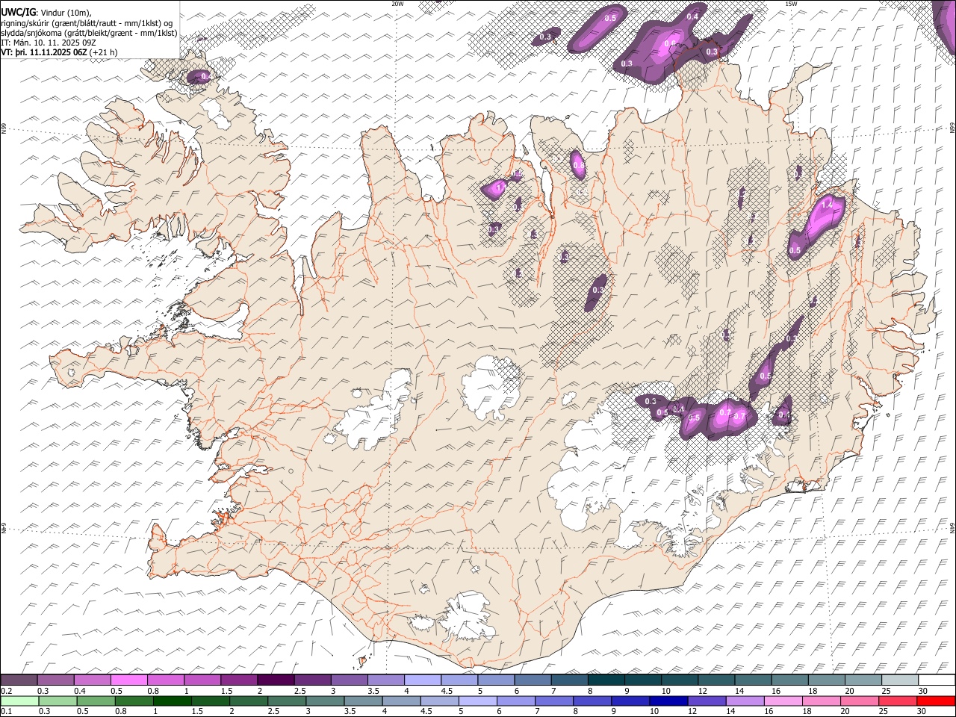Select bright red rain scale swatch above 30
The height and width of the screenshot is (717, 956).
point(936,701)
